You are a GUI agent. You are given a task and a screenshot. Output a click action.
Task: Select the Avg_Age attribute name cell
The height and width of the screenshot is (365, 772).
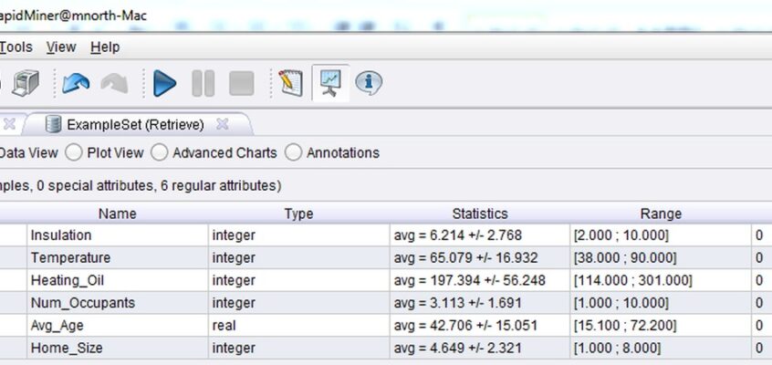(x=117, y=326)
